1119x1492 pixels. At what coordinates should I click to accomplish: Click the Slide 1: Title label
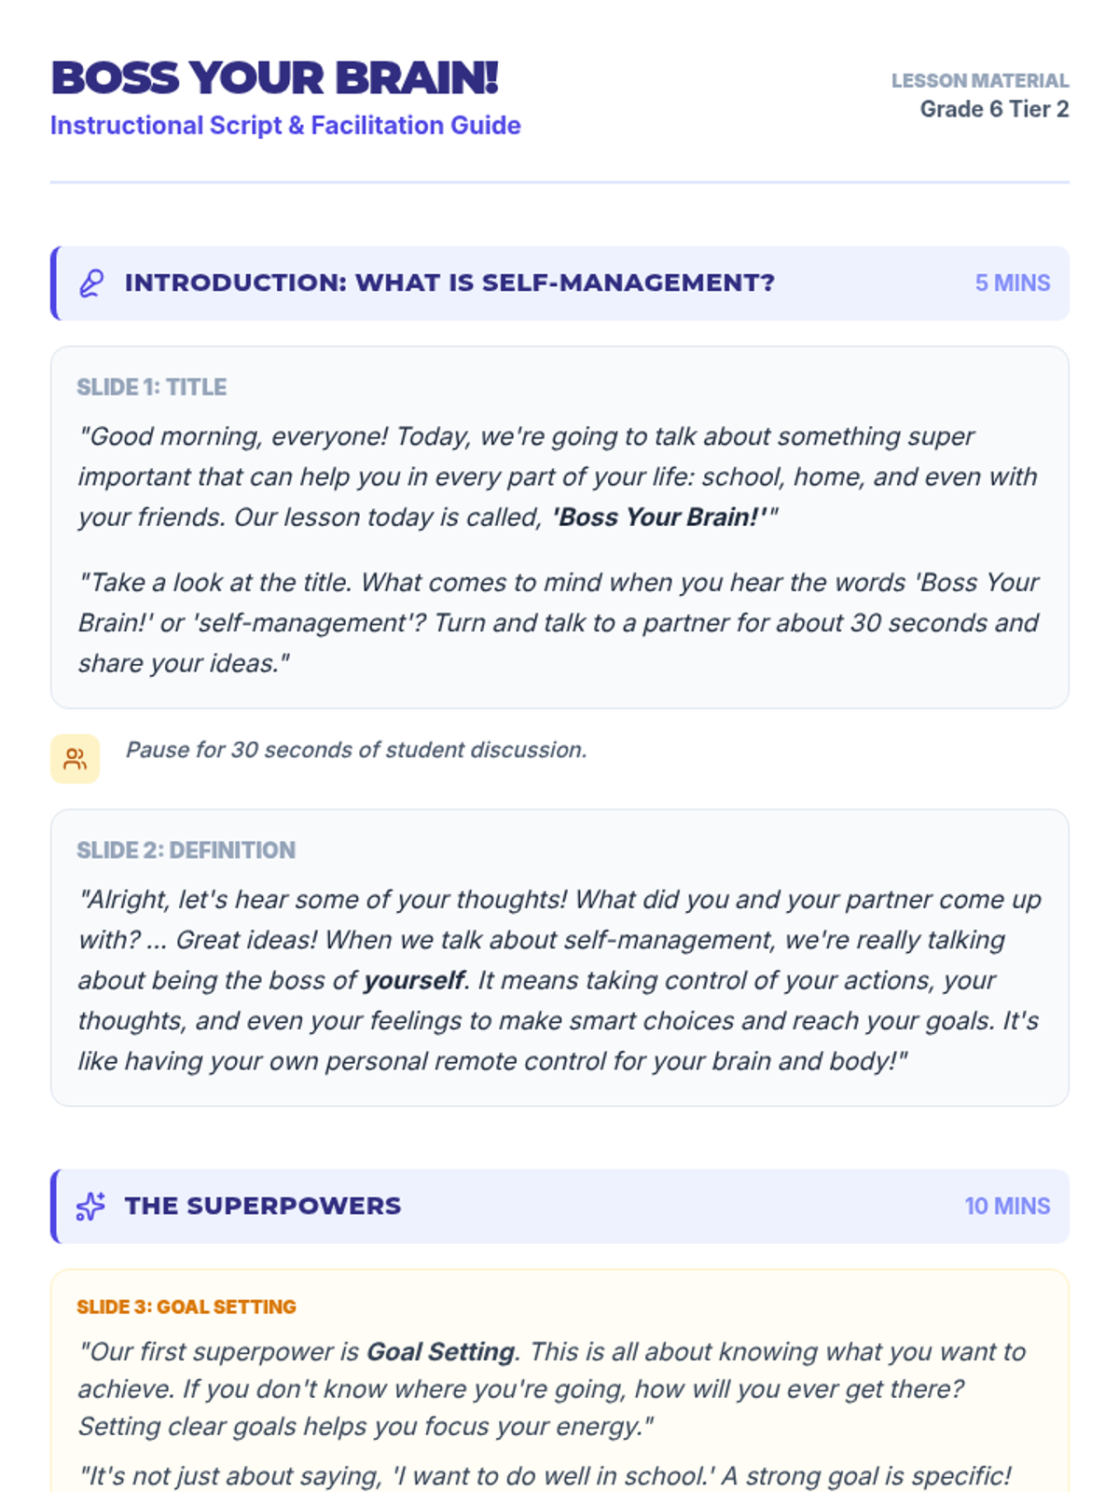click(152, 387)
